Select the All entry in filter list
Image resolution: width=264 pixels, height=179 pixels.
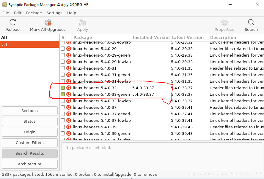(x=30, y=38)
